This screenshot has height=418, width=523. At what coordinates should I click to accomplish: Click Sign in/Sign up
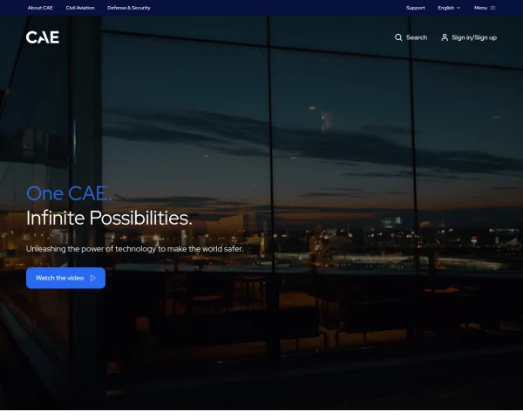[474, 37]
